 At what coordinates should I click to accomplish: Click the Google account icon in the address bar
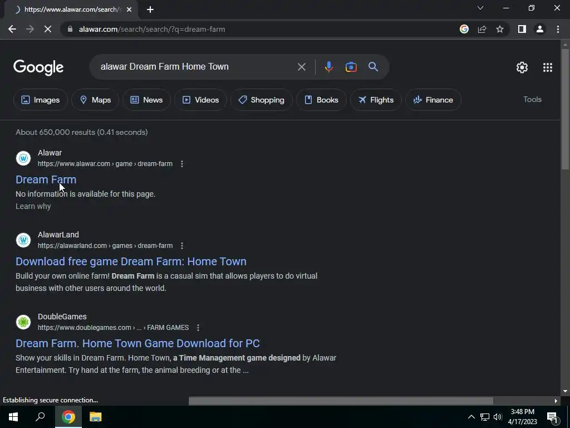click(x=464, y=29)
